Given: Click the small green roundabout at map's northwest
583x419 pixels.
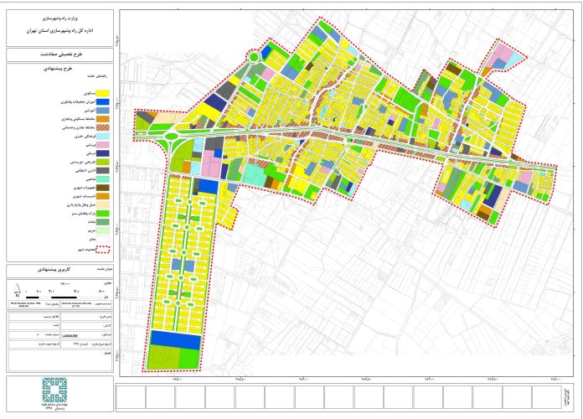Looking at the screenshot, I should (x=255, y=57).
